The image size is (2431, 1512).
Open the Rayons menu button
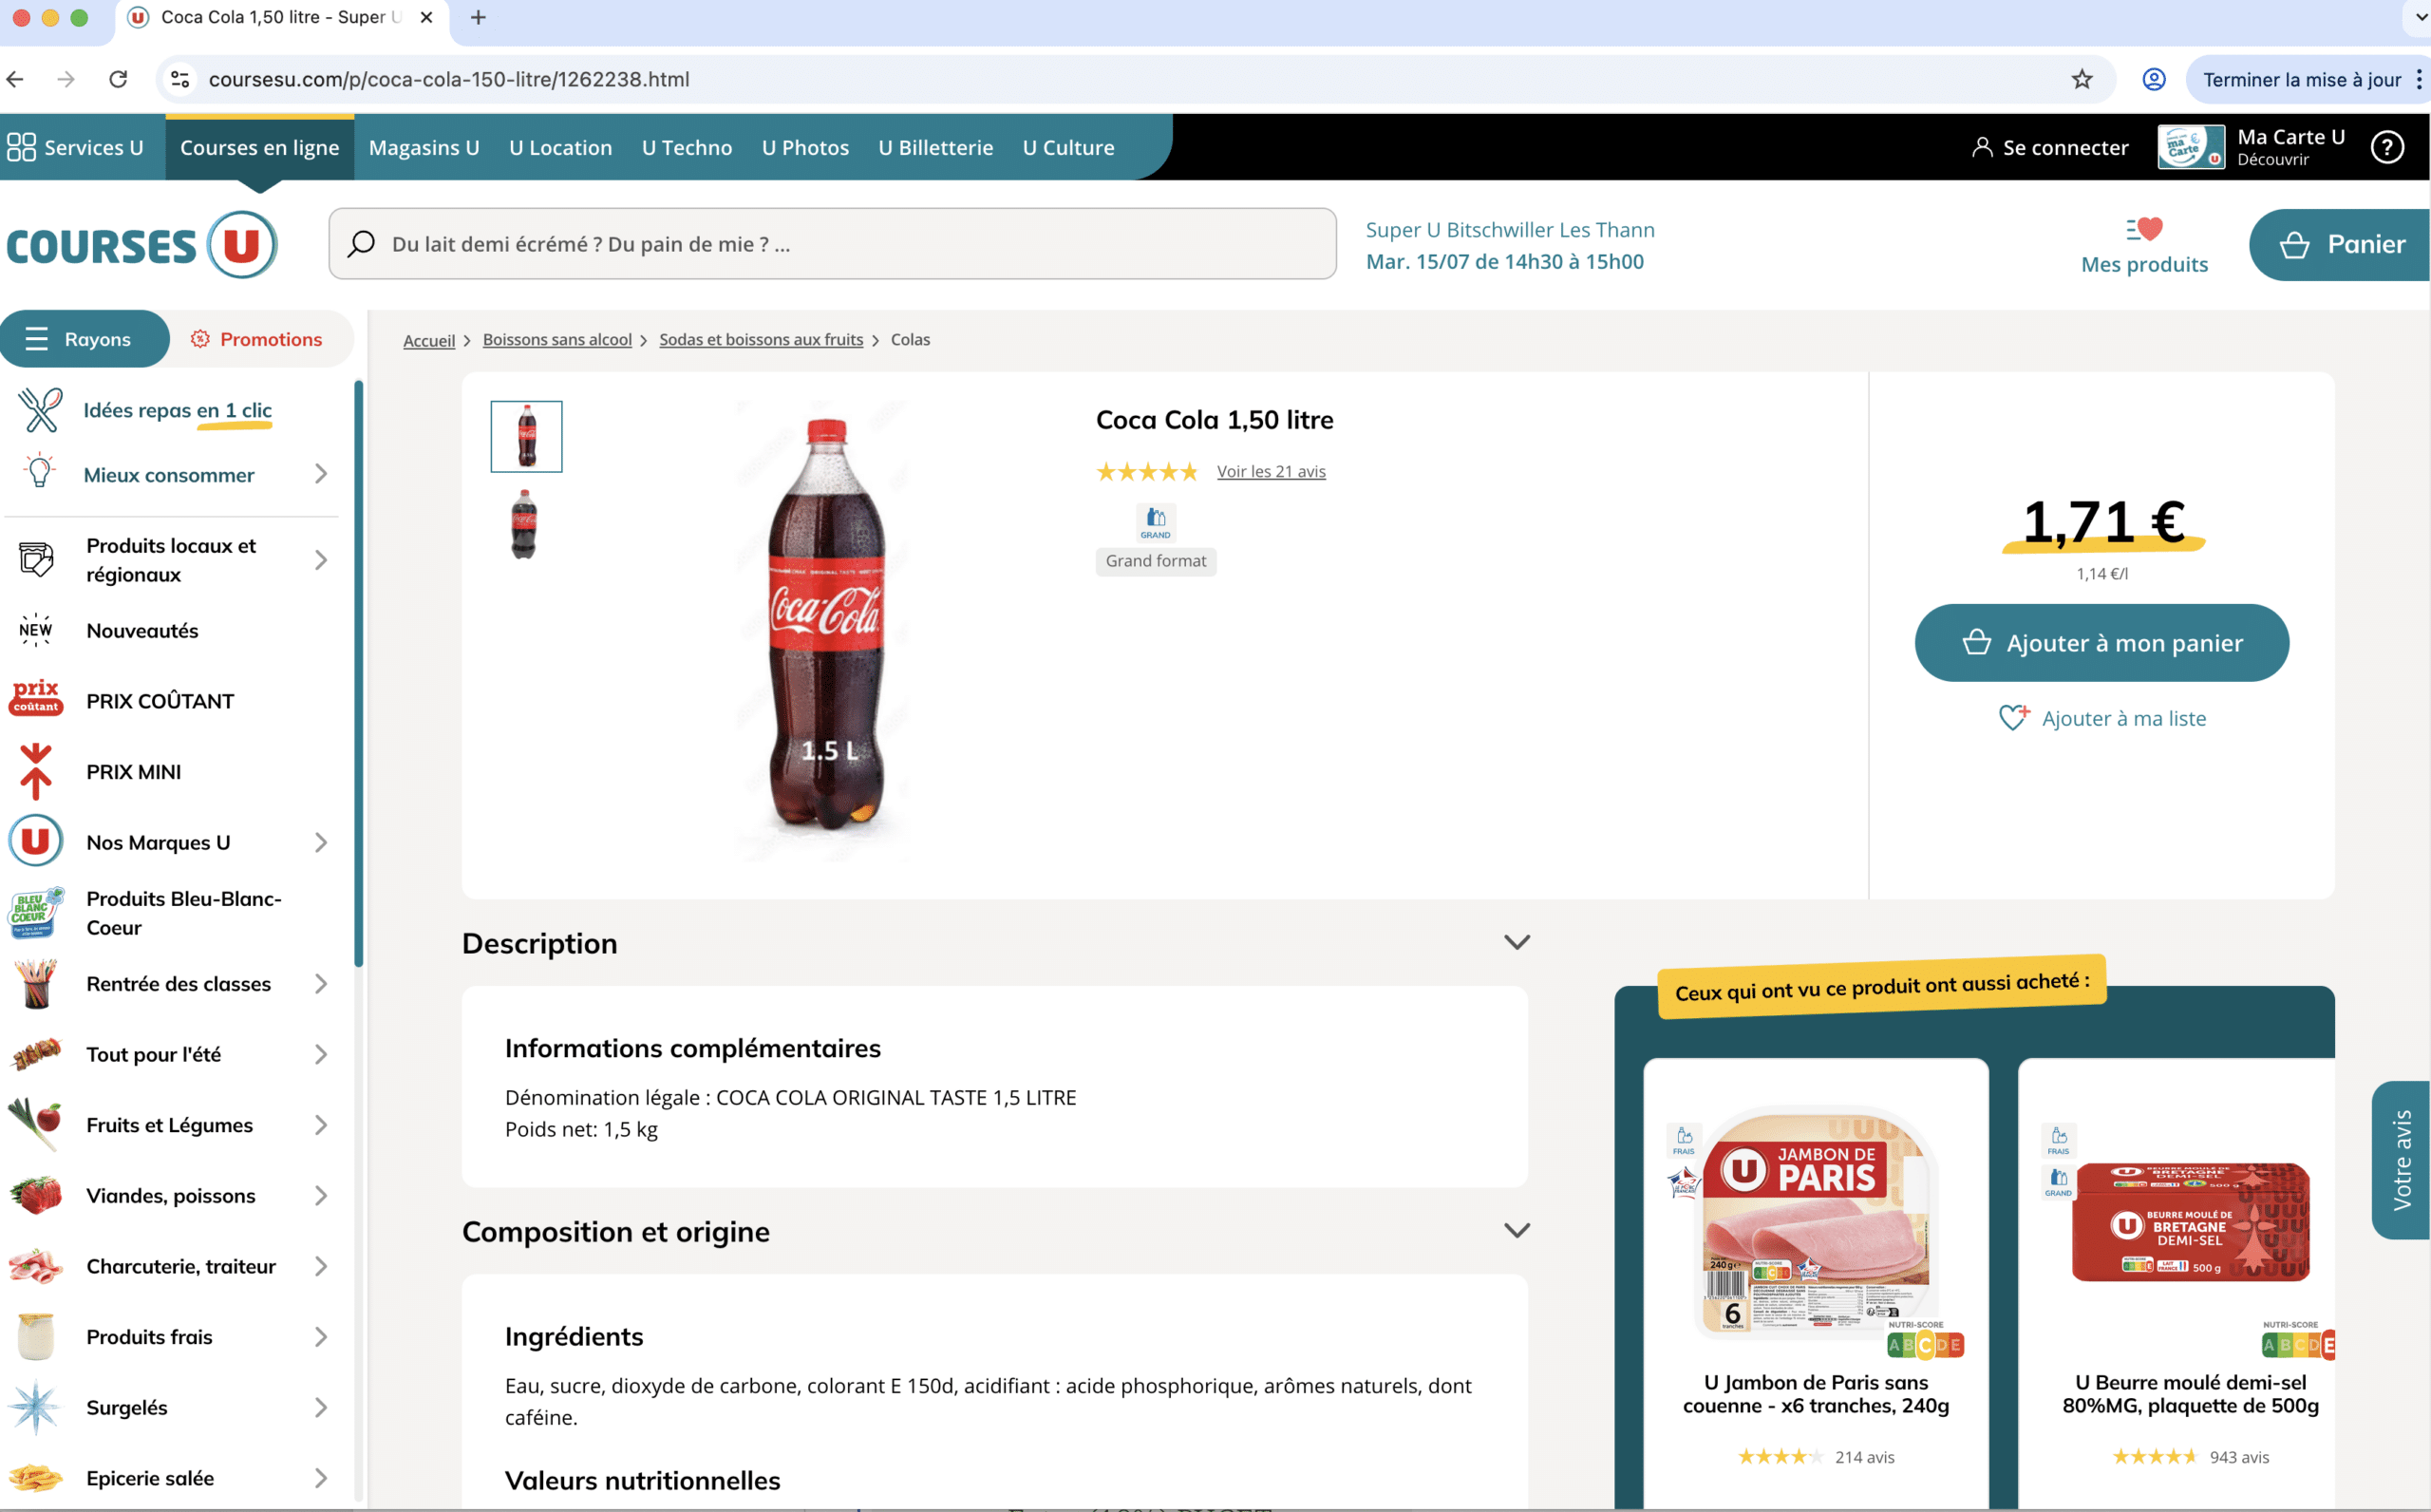click(84, 339)
